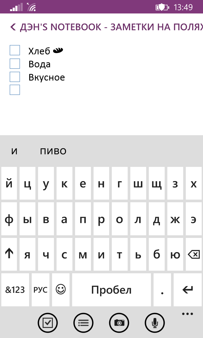Tap the ц key
203x338 pixels.
pyautogui.click(x=27, y=183)
